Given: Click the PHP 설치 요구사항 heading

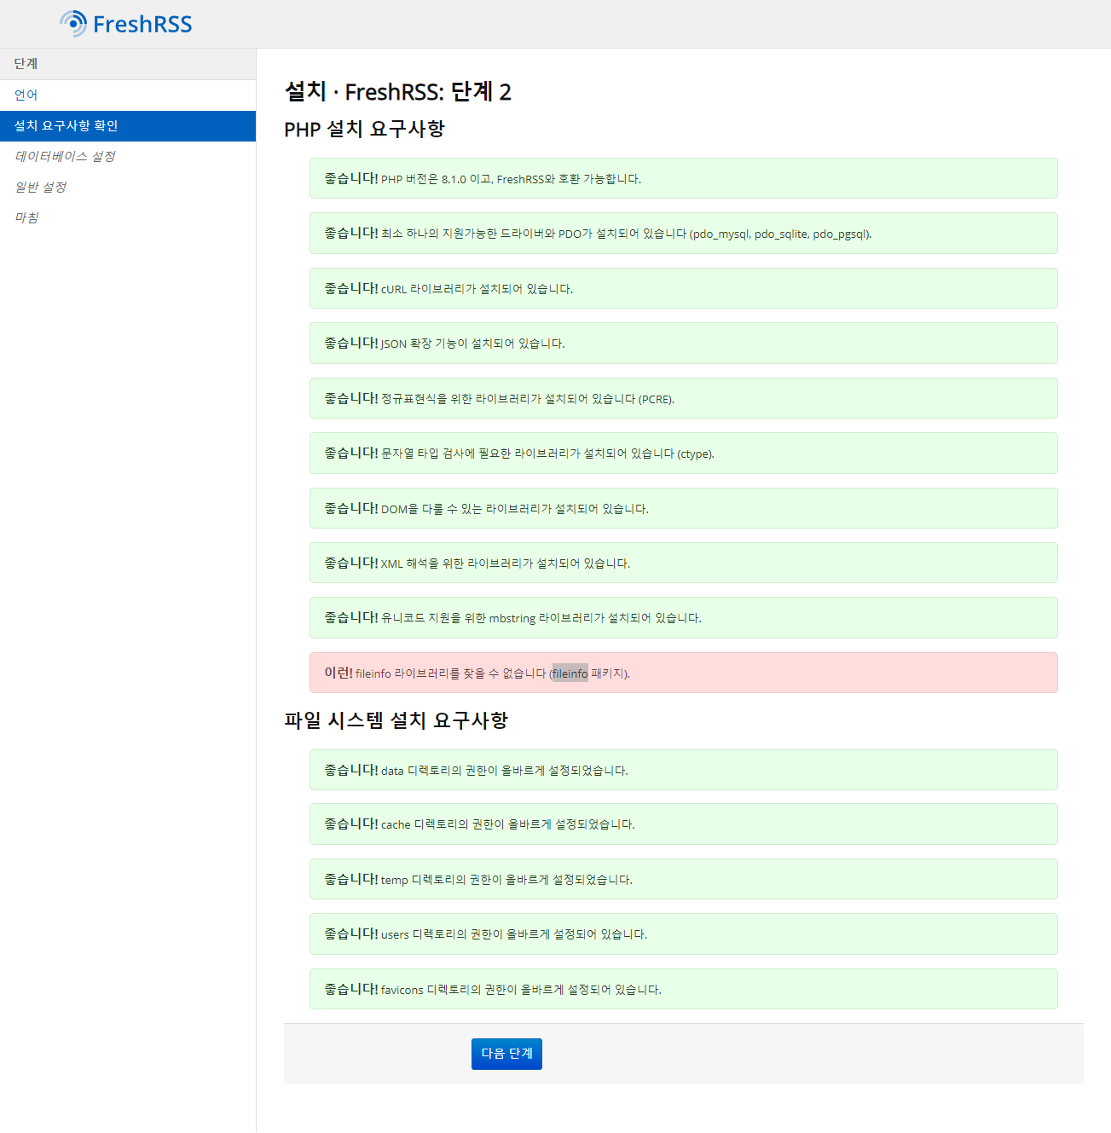Looking at the screenshot, I should [x=364, y=129].
